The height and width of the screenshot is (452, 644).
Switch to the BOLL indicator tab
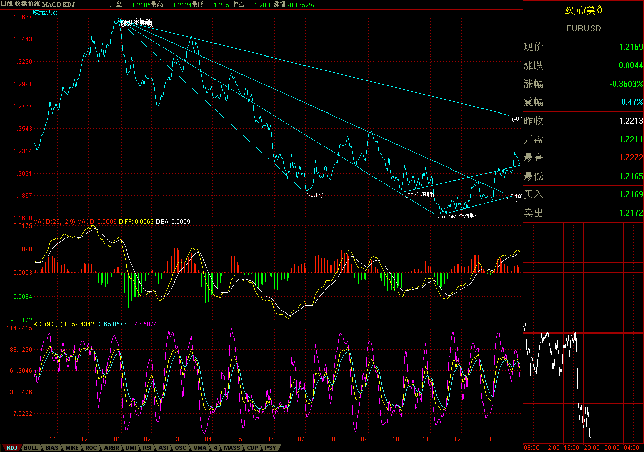[31, 448]
